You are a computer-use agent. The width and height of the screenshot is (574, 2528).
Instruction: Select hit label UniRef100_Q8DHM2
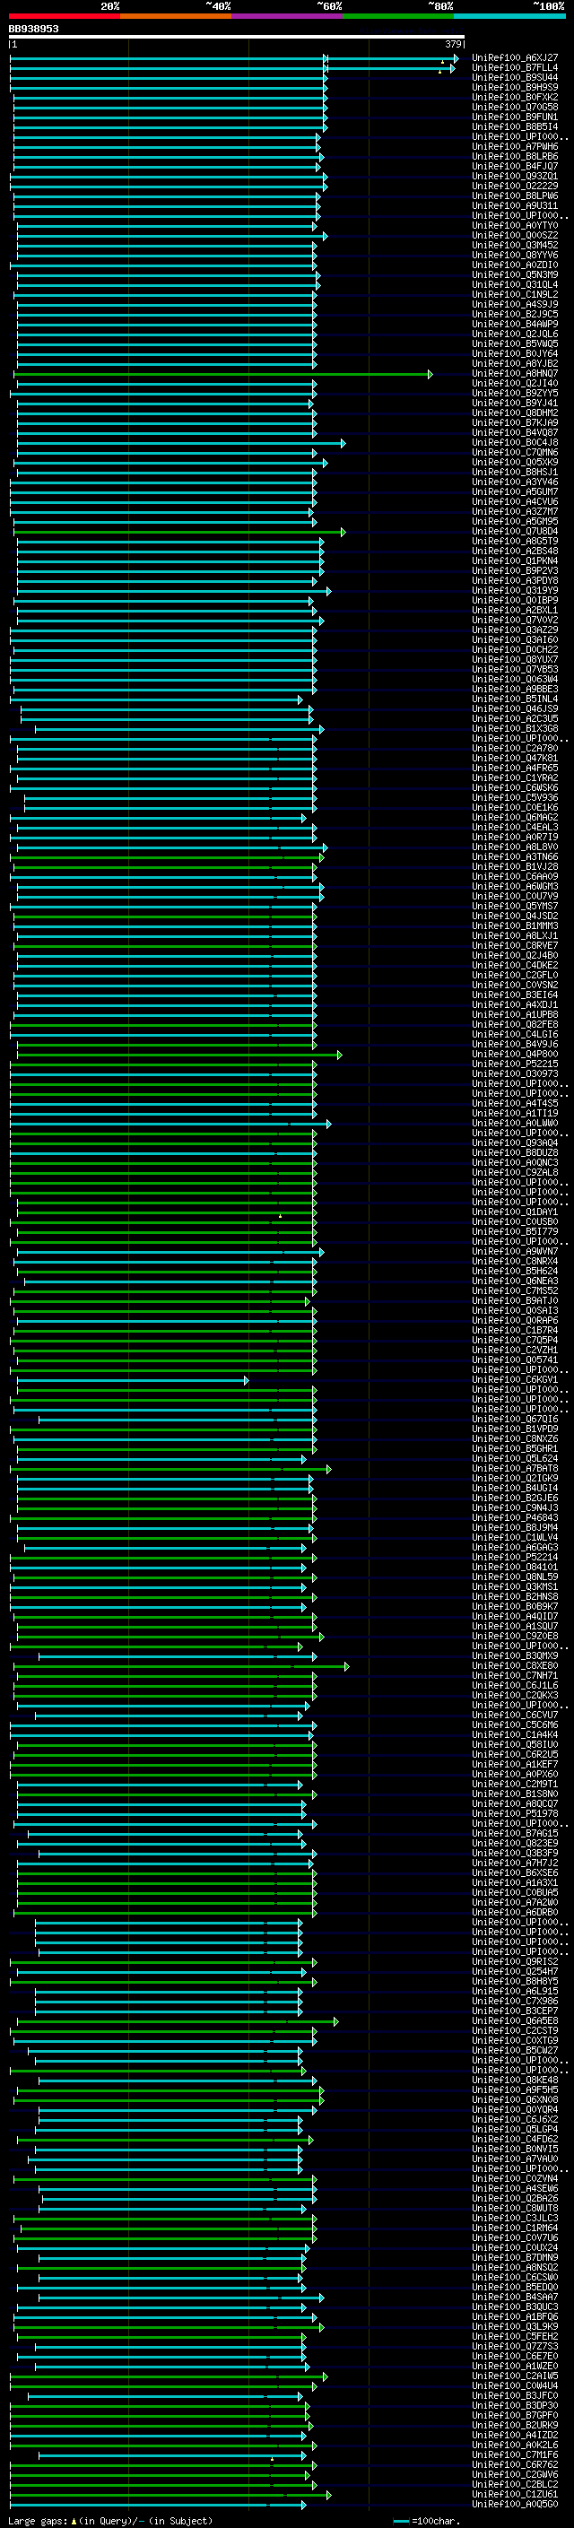(x=515, y=413)
